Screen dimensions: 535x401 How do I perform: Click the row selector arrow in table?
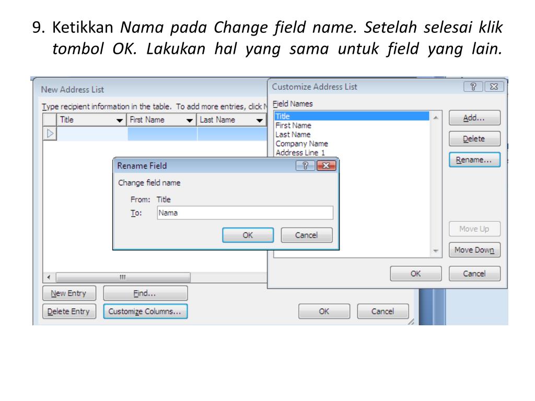(x=50, y=133)
